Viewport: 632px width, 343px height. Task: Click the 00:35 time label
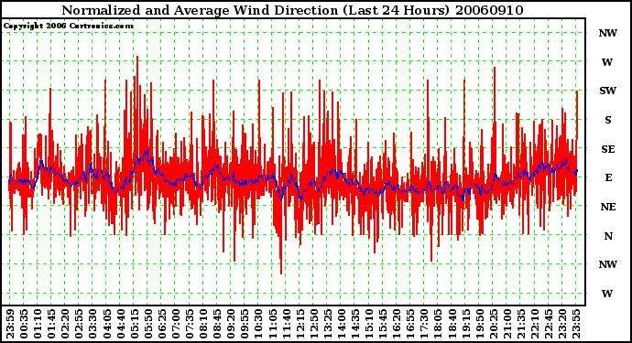[24, 324]
